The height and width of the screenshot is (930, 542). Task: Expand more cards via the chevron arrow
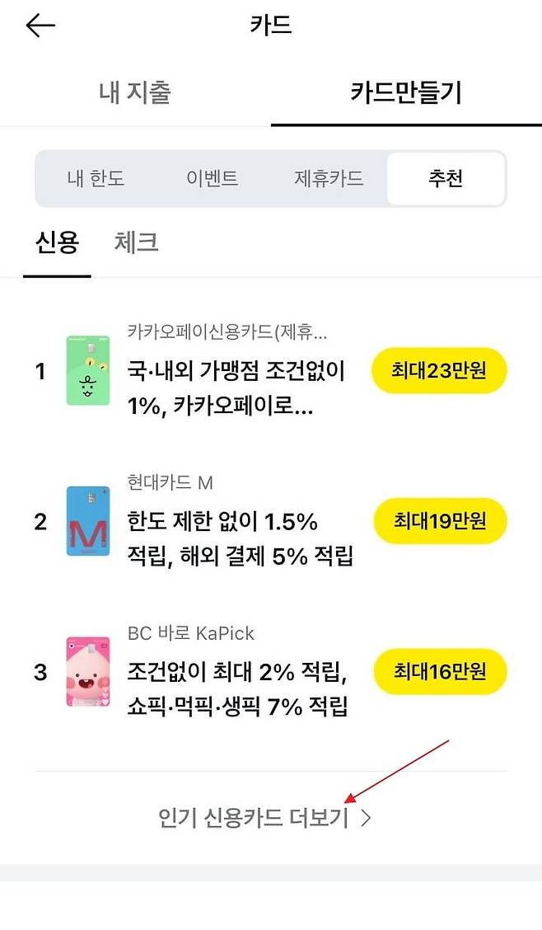click(367, 818)
